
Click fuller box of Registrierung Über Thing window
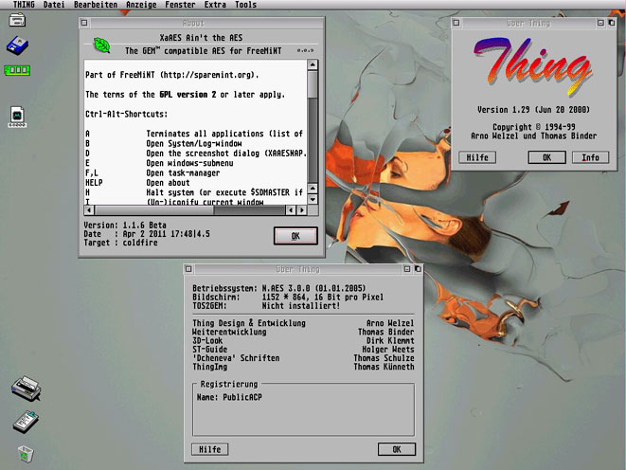418,269
